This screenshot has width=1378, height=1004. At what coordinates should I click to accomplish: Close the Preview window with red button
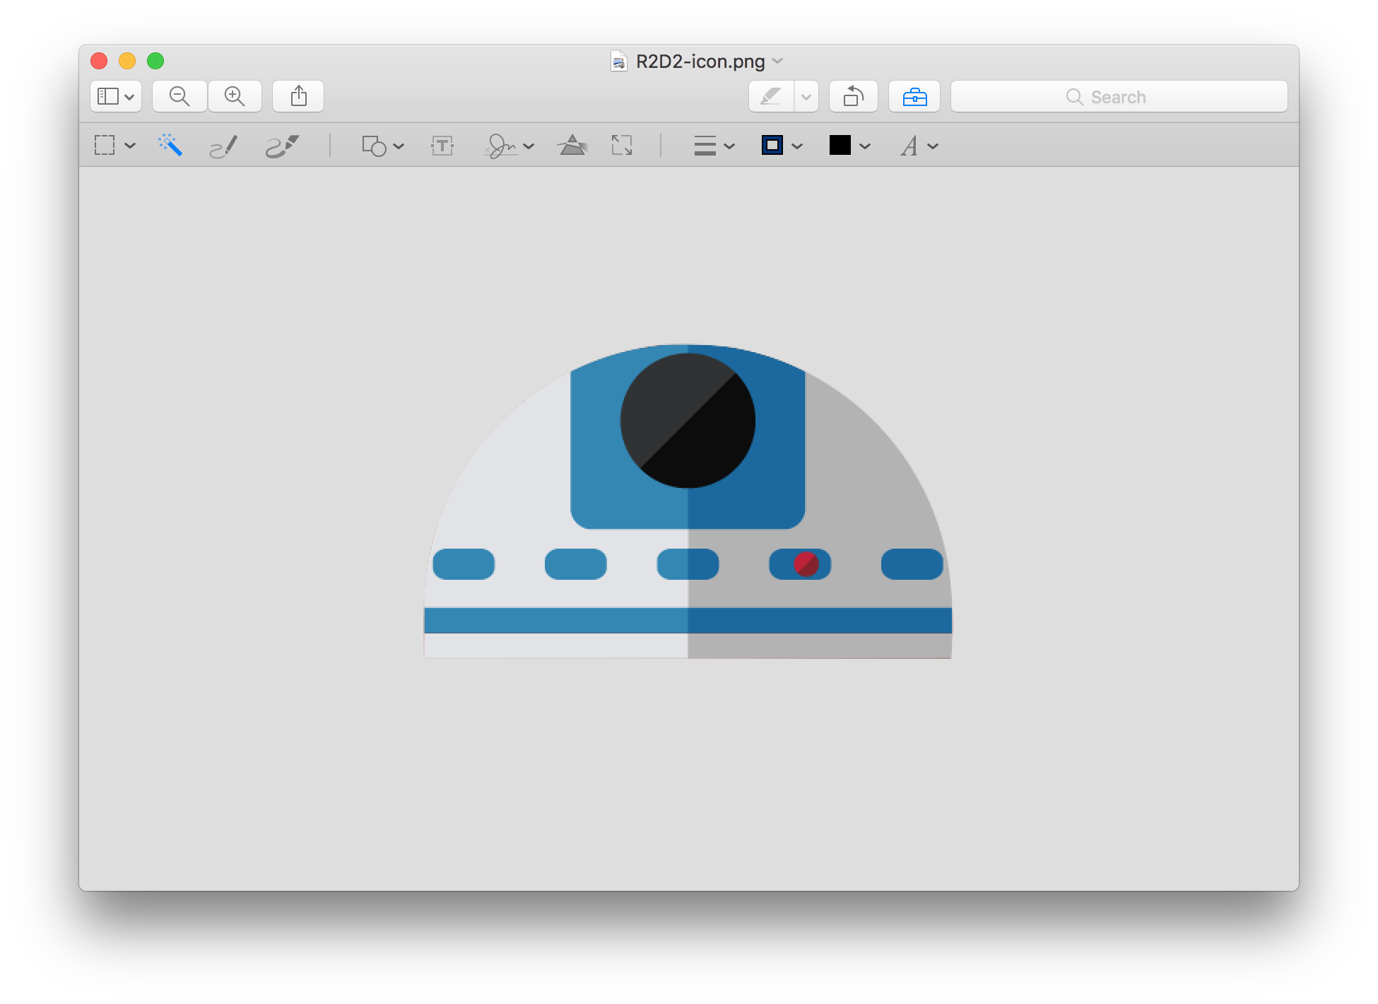tap(99, 61)
